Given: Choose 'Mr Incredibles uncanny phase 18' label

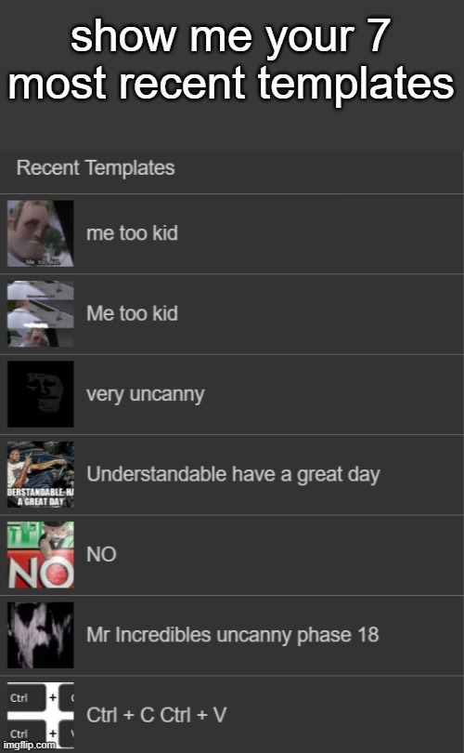Looking at the screenshot, I should [233, 635].
